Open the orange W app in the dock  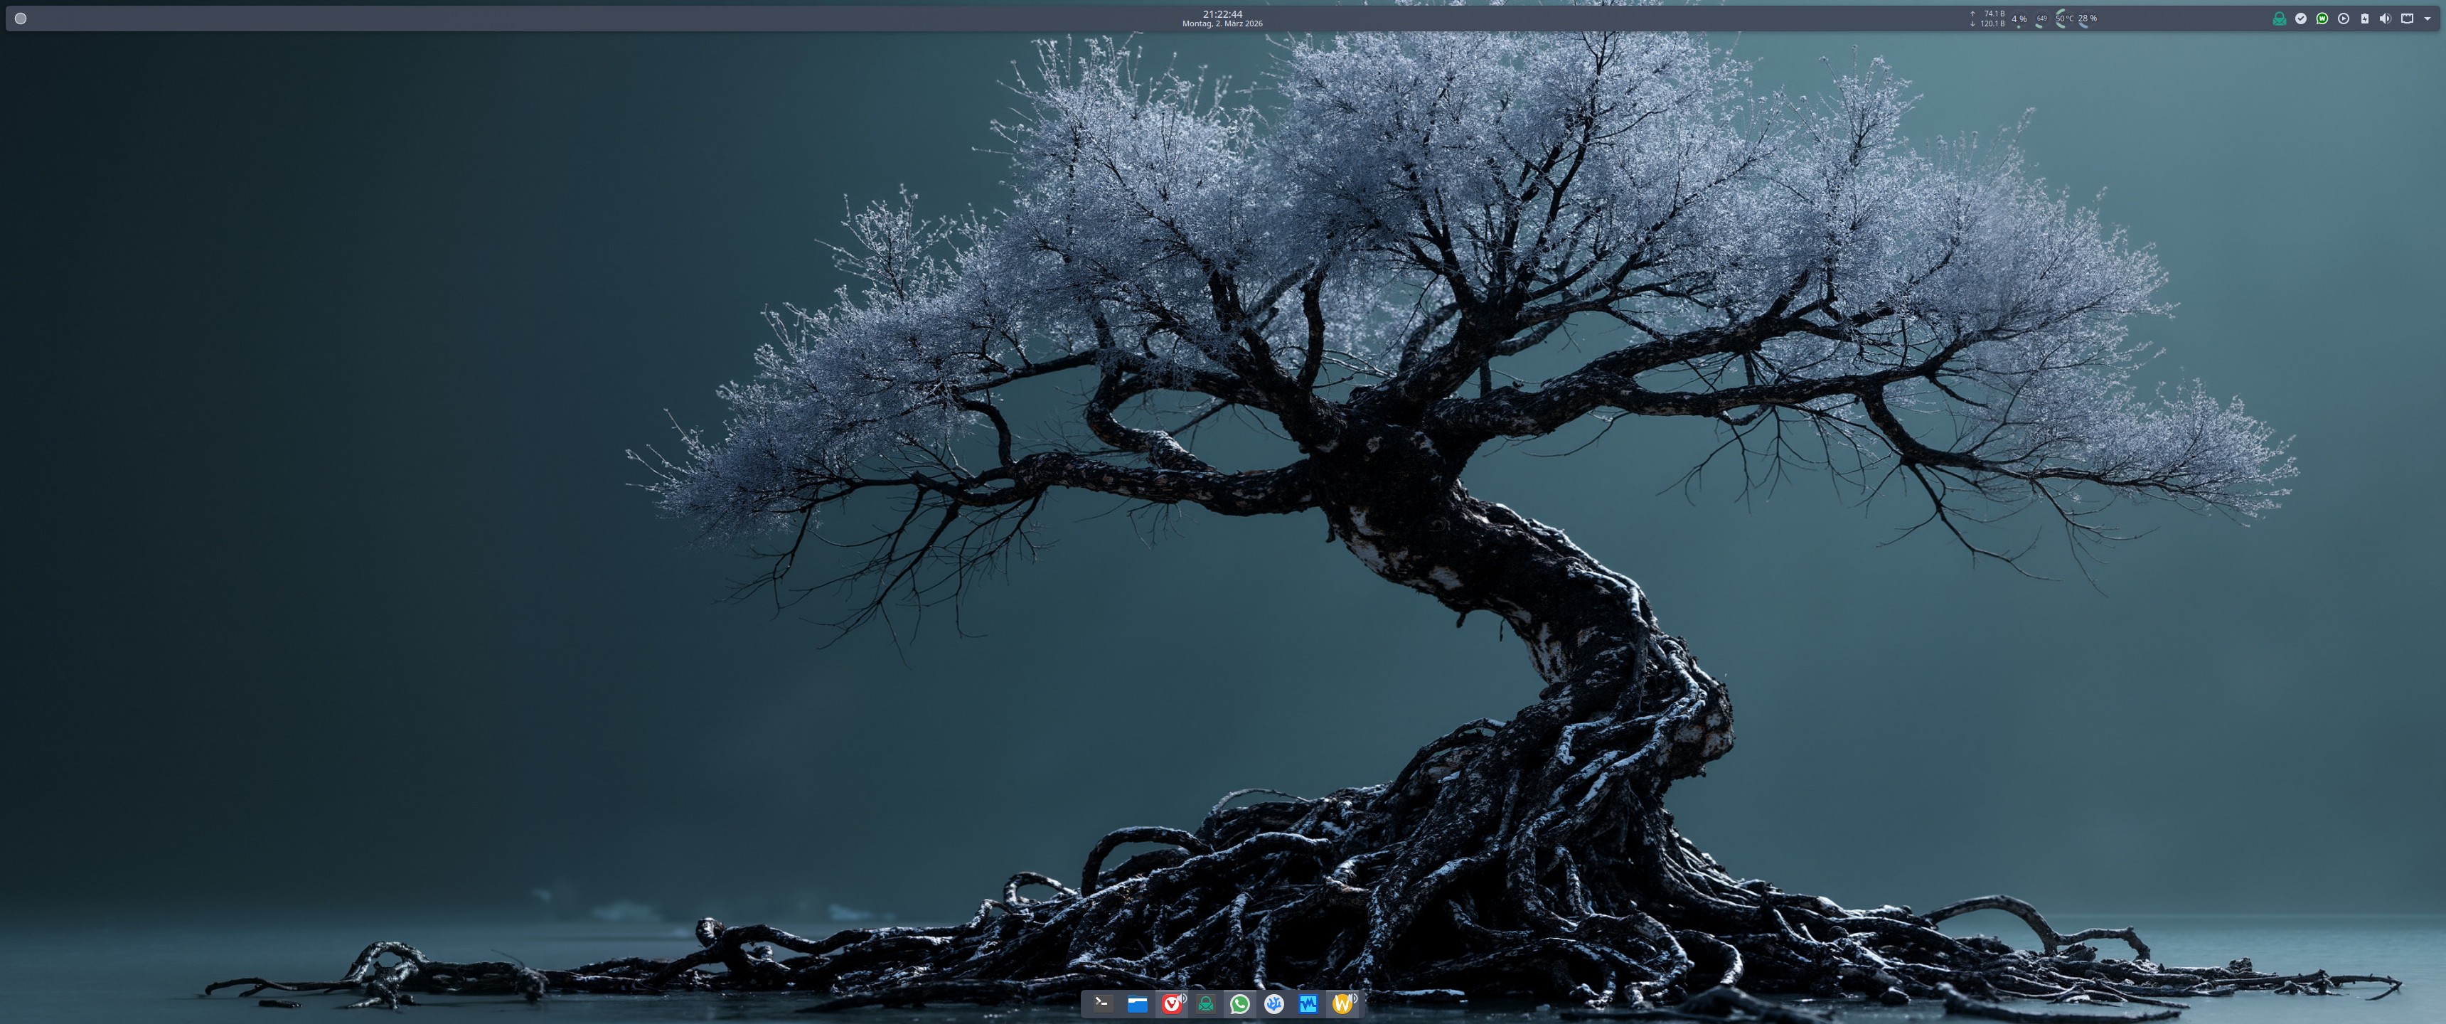(x=1342, y=1003)
